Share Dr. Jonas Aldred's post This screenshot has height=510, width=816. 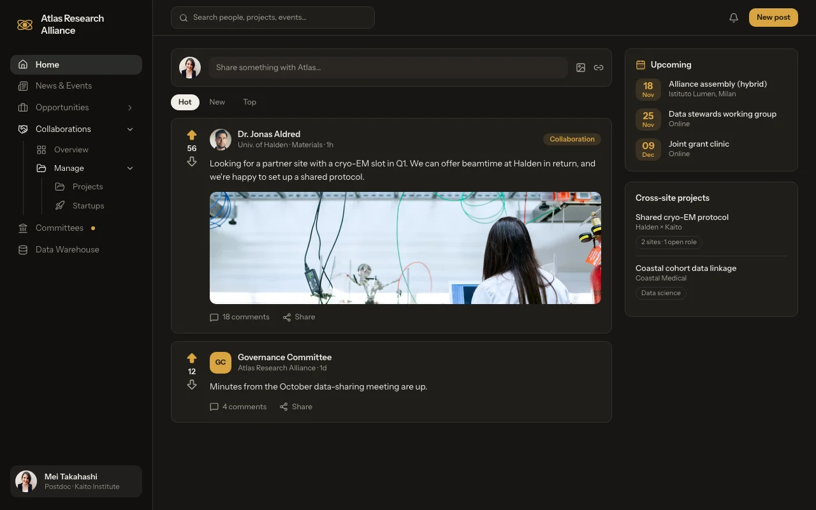click(299, 317)
